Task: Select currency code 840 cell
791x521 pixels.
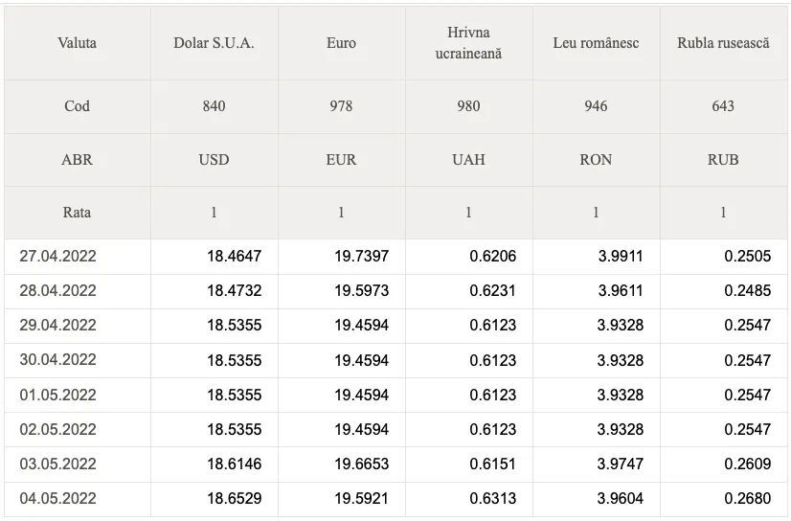Action: pyautogui.click(x=214, y=106)
